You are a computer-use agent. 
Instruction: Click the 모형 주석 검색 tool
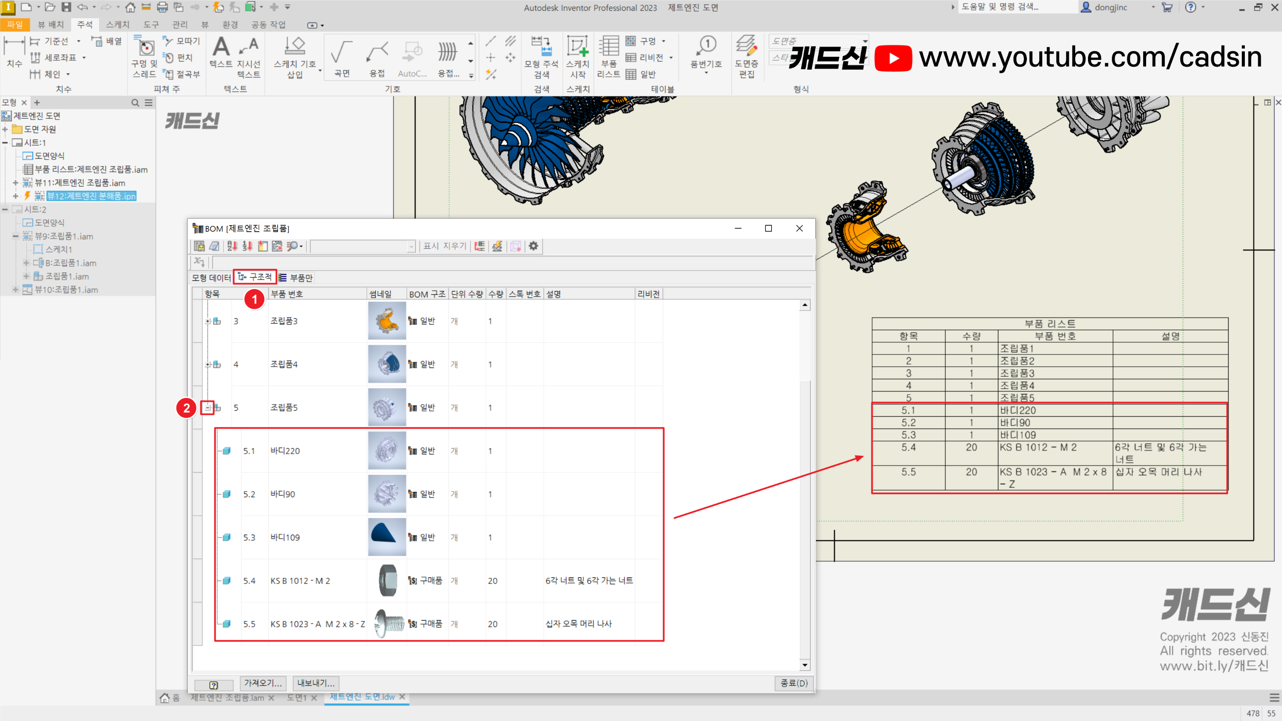pos(541,57)
